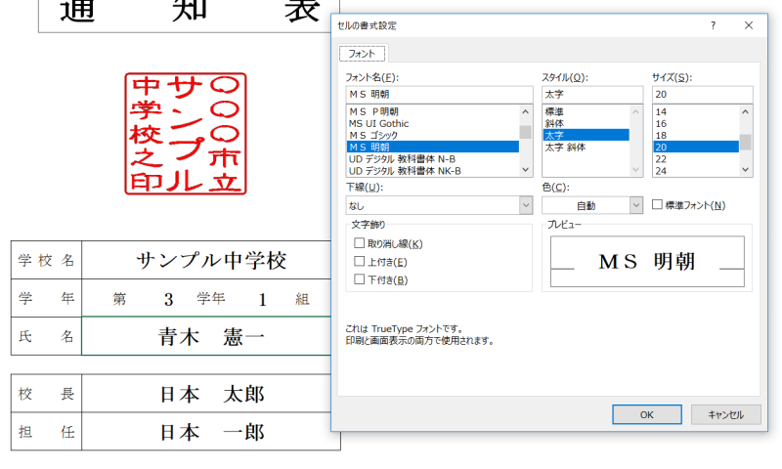Viewport: 782px width, 469px height.
Task: Select font size 22
Action: [696, 159]
